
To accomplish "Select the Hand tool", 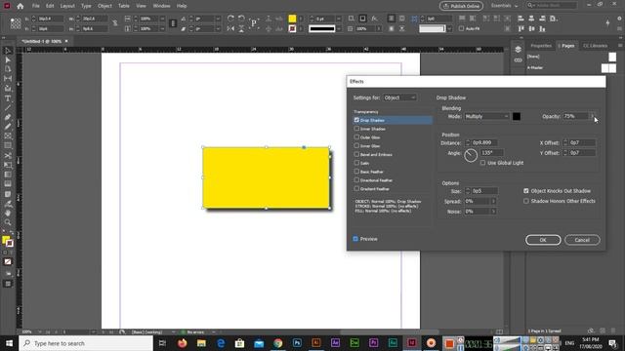I will (x=8, y=213).
